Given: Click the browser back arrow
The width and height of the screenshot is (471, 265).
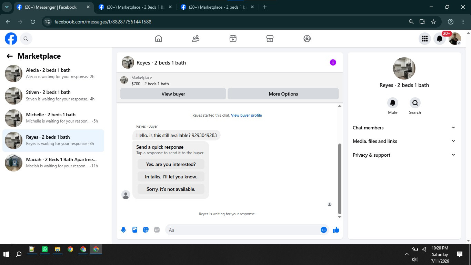Looking at the screenshot, I should (x=8, y=22).
